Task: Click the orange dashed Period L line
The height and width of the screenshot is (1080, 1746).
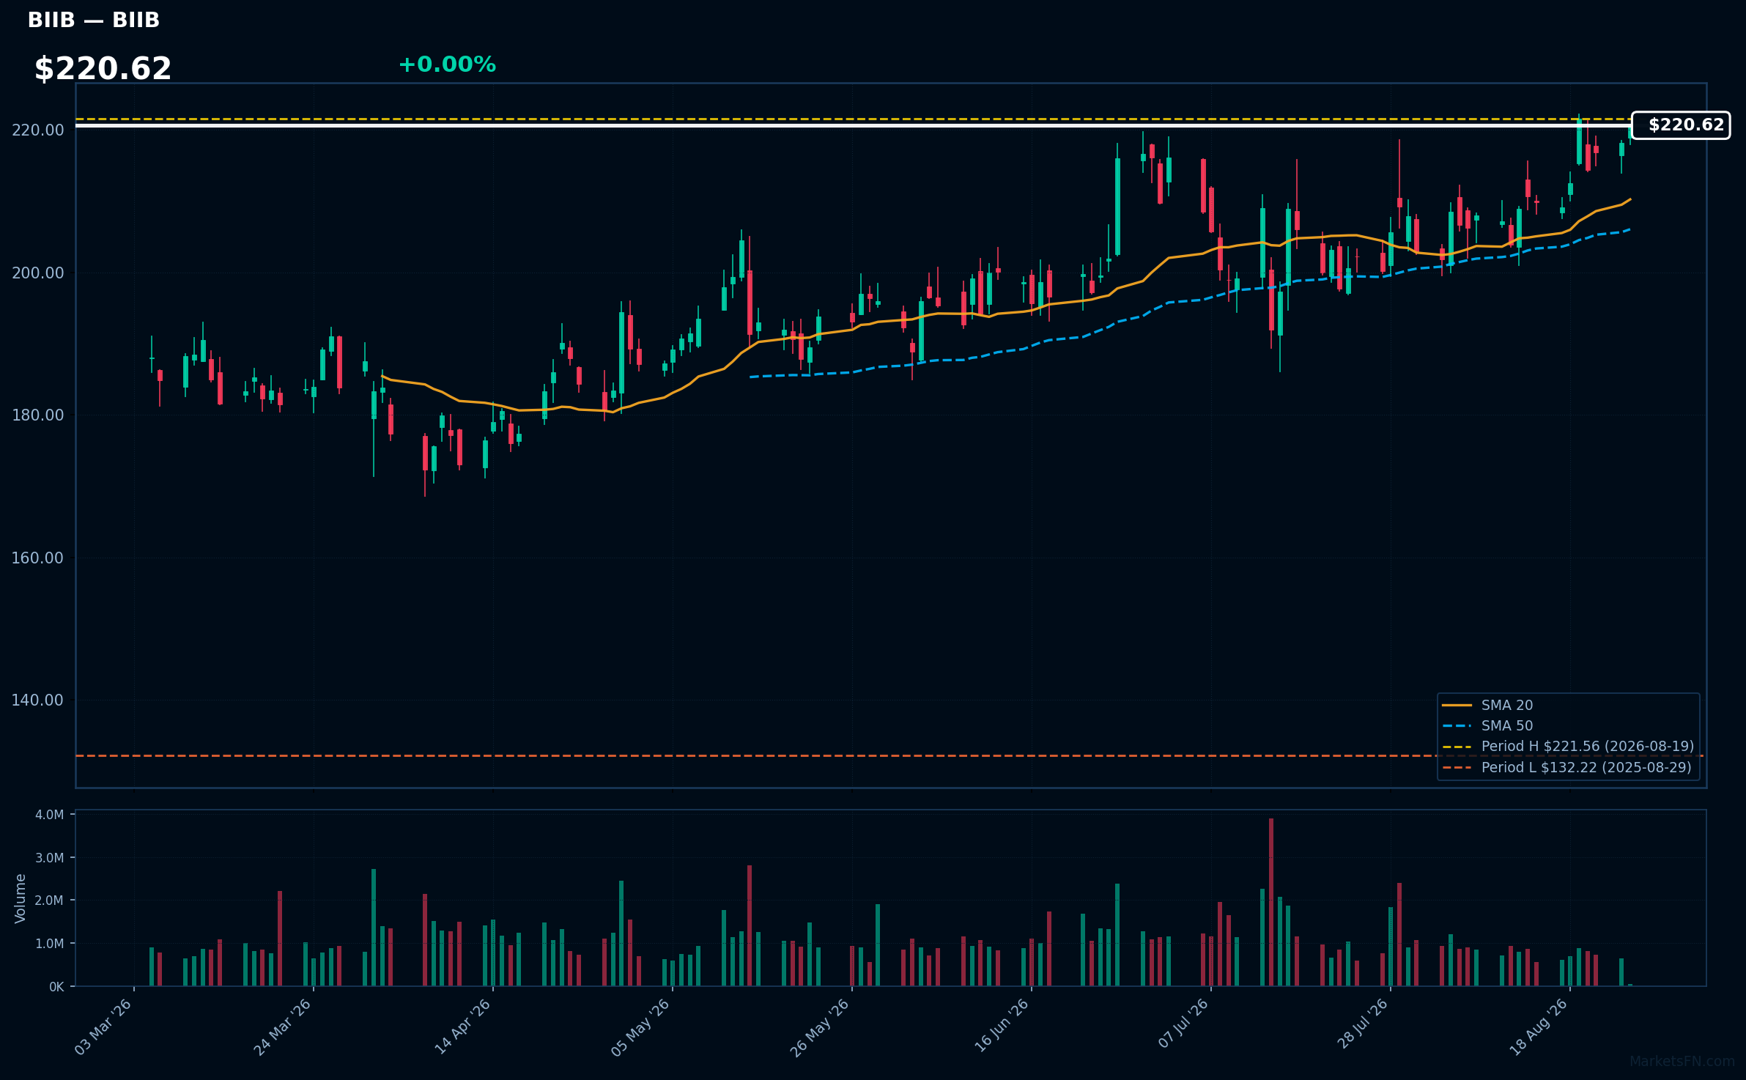Action: click(890, 755)
